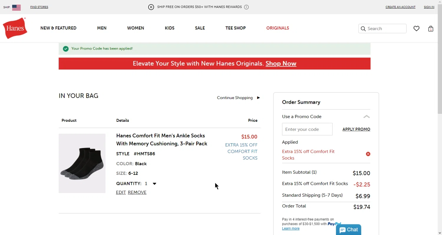
Task: Click the $6.99 shipping amount
Action: pos(363,196)
